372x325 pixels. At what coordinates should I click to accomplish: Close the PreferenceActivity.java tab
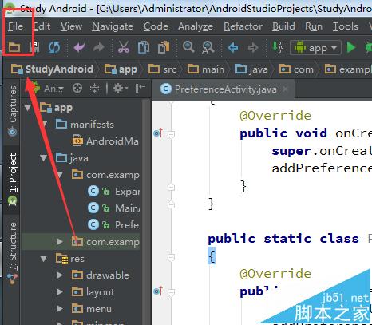pyautogui.click(x=285, y=89)
